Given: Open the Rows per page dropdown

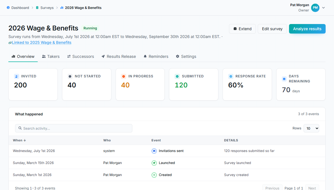Looking at the screenshot, I should point(311,128).
